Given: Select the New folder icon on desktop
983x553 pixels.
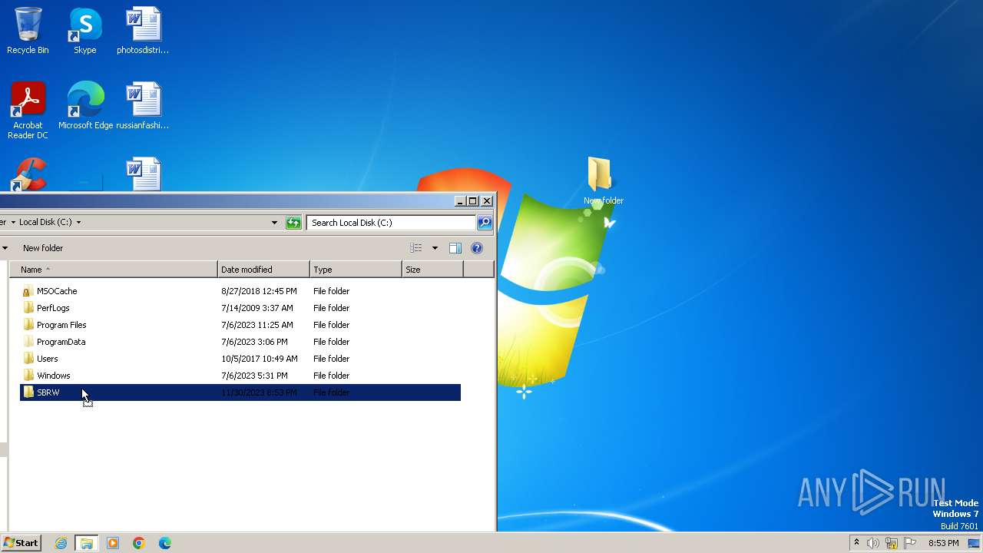Looking at the screenshot, I should [603, 180].
